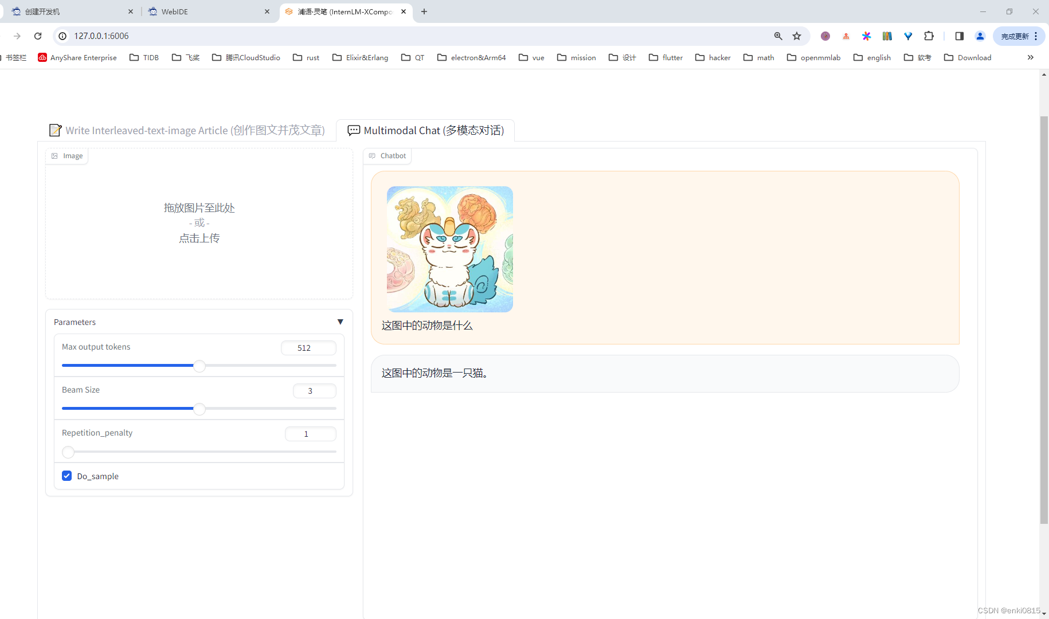Open the QT bookmark folder
Image resolution: width=1049 pixels, height=619 pixels.
point(413,57)
